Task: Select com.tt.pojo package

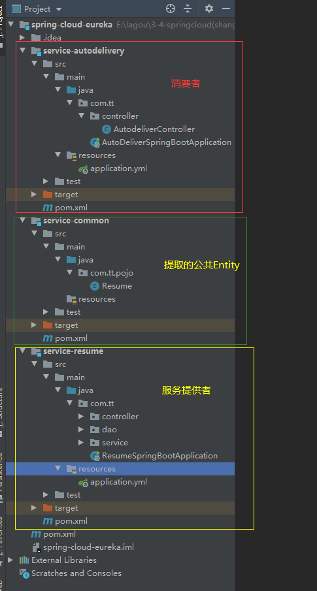Action: coord(112,273)
